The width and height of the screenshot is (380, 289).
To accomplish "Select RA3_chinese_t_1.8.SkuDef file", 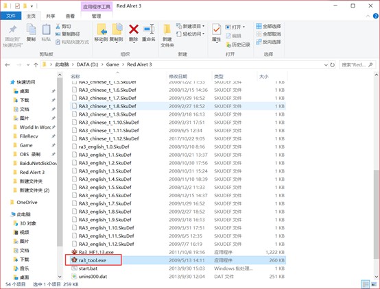I will tap(178, 106).
